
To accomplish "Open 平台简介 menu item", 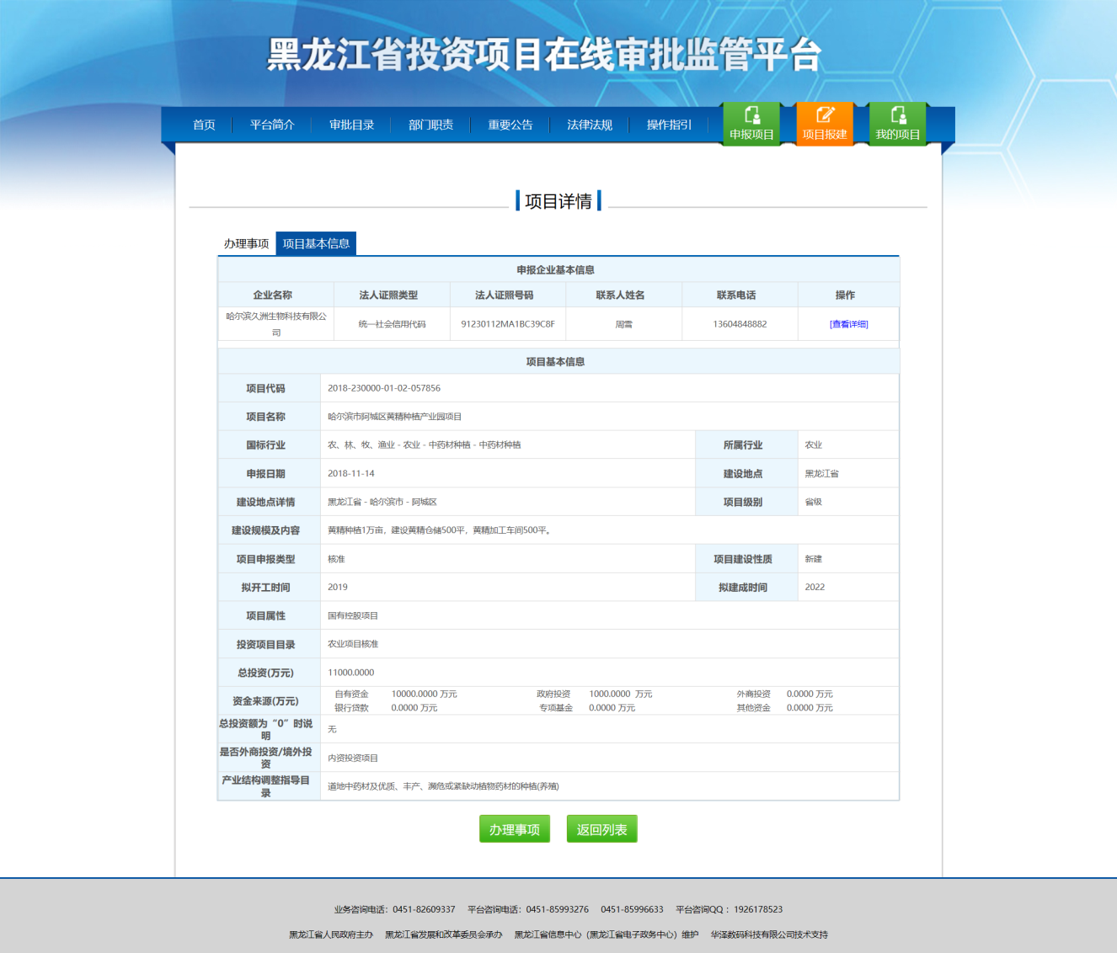I will (272, 125).
